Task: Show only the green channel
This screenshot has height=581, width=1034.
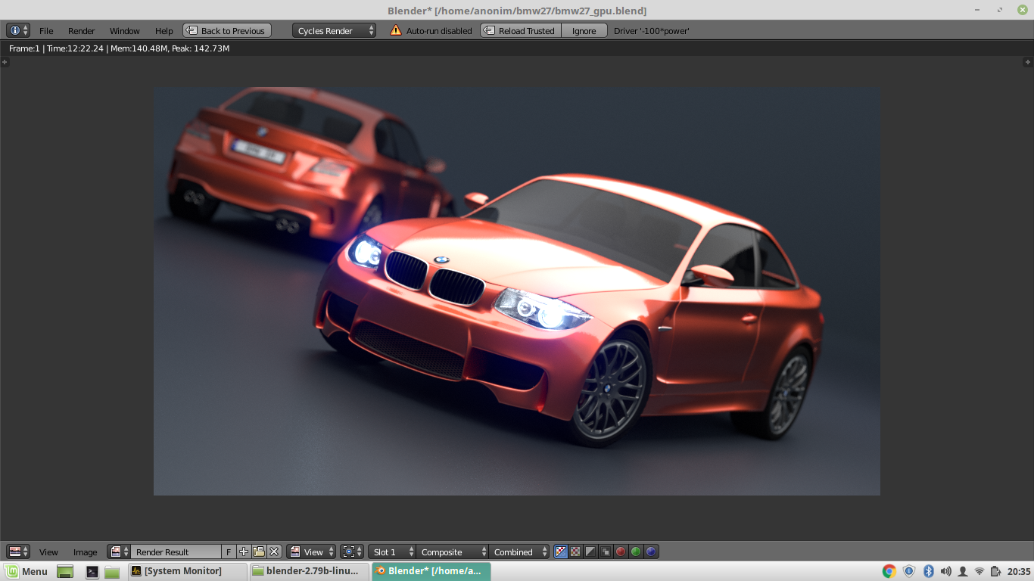Action: [x=636, y=551]
